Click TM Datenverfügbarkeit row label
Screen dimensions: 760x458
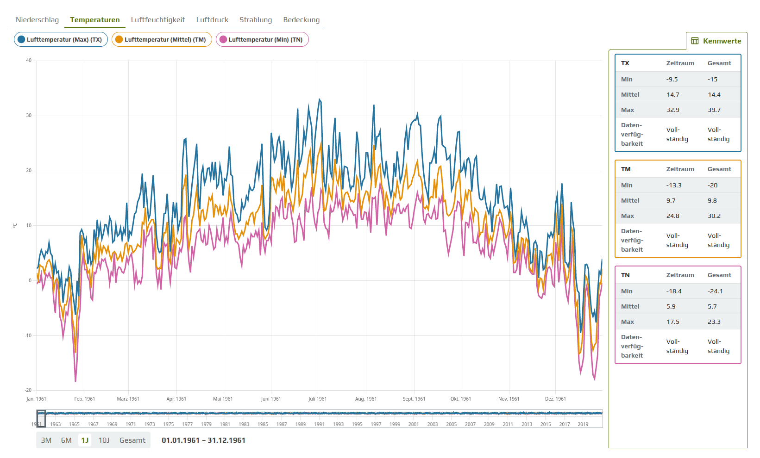[x=632, y=240]
